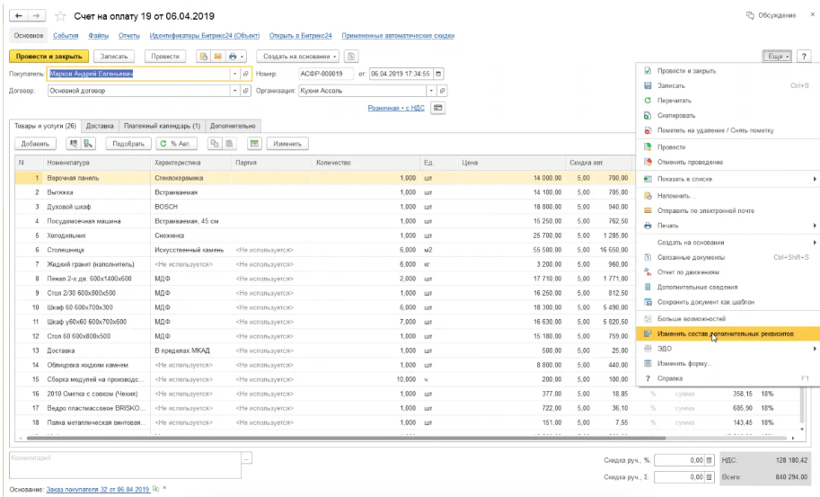Open the Договор dropdown arrow
Viewport: 820px width, 497px height.
coord(234,91)
